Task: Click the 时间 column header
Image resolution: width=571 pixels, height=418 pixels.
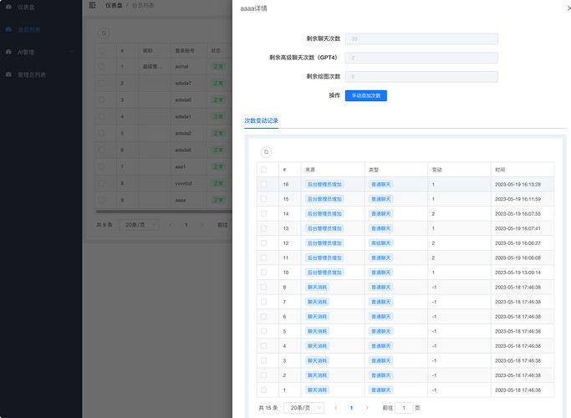Action: [x=500, y=170]
